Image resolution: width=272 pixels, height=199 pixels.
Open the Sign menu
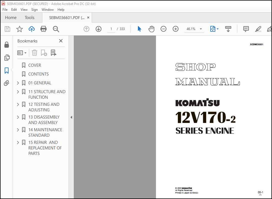pos(34,10)
